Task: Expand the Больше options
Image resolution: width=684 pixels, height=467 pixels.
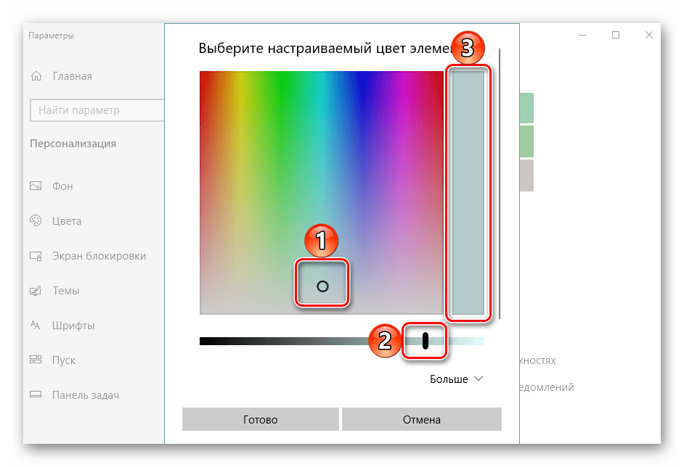Action: pyautogui.click(x=456, y=379)
